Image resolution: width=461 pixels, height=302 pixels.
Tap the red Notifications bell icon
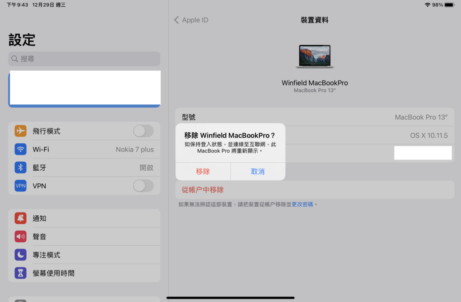click(21, 218)
